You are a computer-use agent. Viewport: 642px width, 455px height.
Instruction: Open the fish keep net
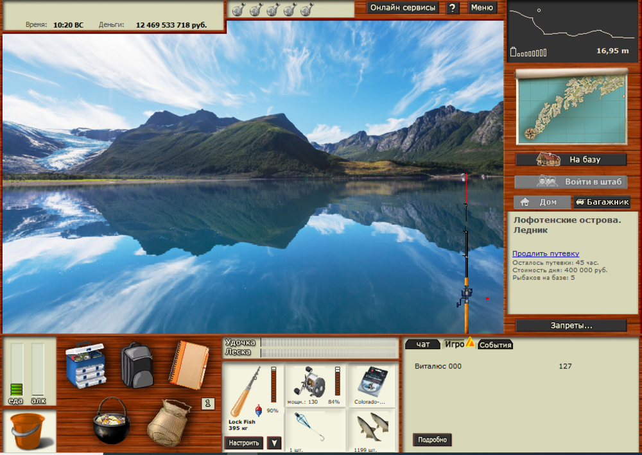pyautogui.click(x=169, y=422)
